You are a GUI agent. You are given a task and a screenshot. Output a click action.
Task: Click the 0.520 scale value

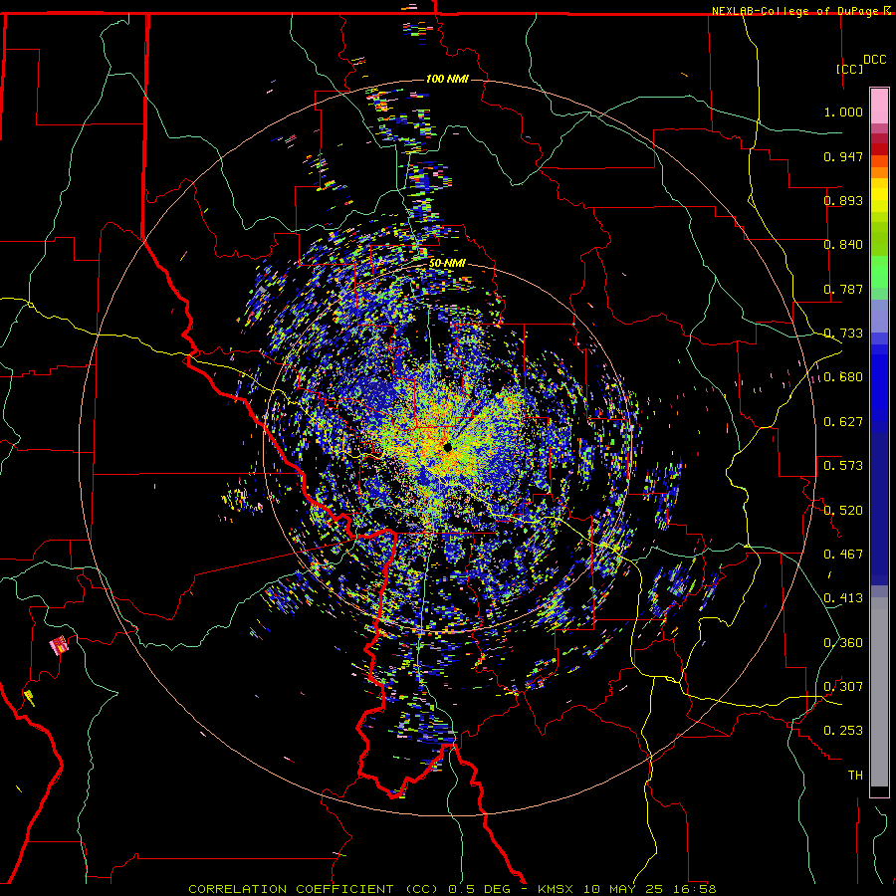pyautogui.click(x=843, y=511)
